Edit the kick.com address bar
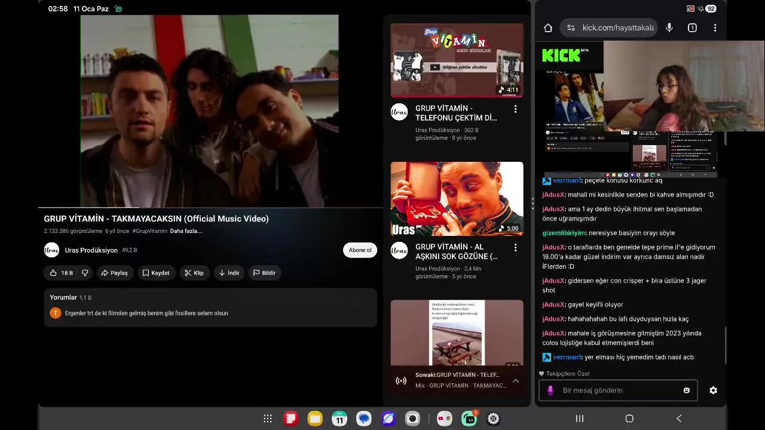Screen dimensions: 765x430 coord(609,27)
